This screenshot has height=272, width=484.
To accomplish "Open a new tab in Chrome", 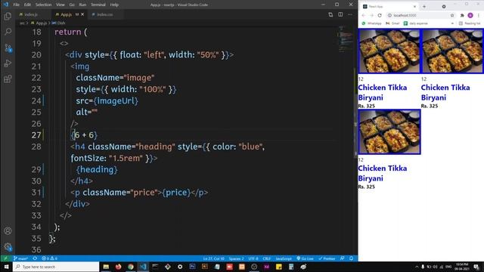I will tap(424, 7).
